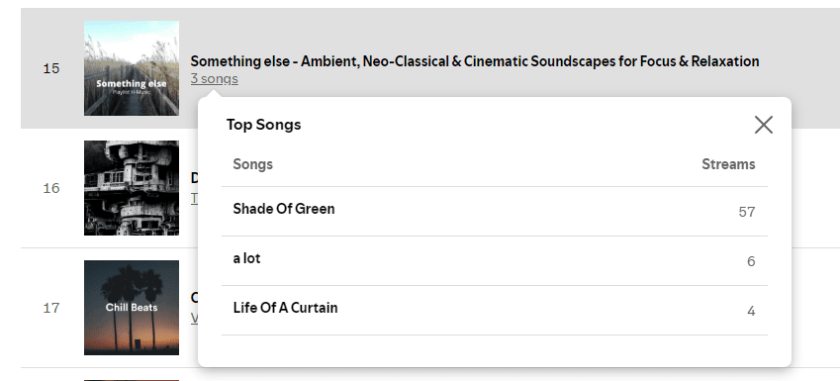This screenshot has height=381, width=840.
Task: Click the Top Songs heading
Action: tap(263, 125)
